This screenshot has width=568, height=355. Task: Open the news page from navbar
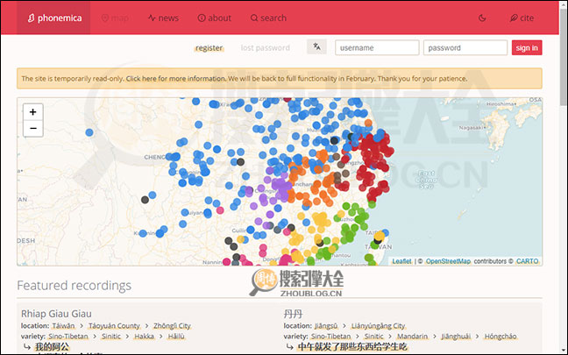[163, 18]
